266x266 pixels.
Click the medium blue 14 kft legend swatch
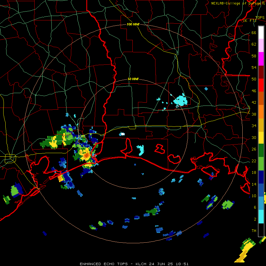[261, 190]
